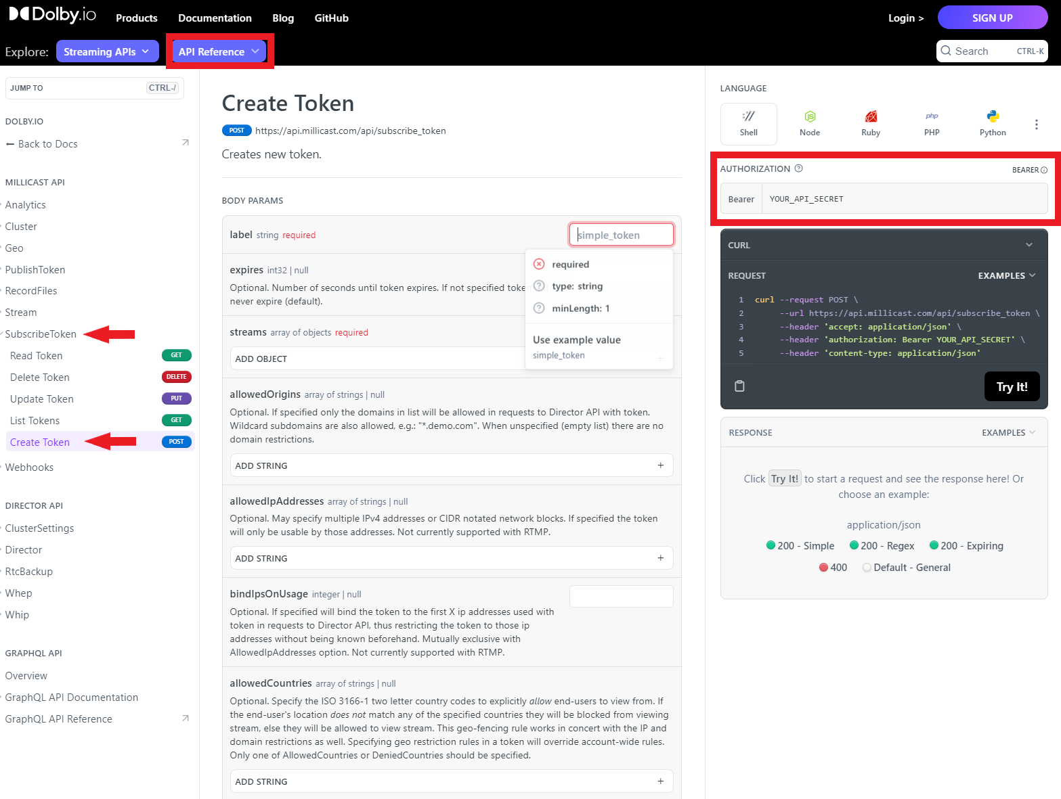The width and height of the screenshot is (1061, 799).
Task: Expand the API Reference dropdown
Action: click(x=219, y=51)
